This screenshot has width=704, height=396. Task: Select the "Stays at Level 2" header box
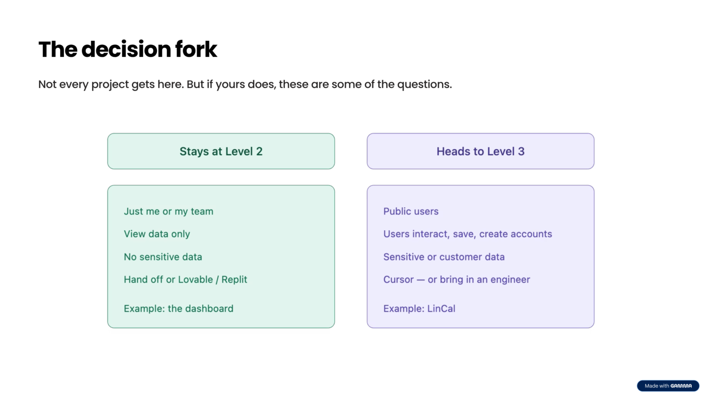coord(221,151)
